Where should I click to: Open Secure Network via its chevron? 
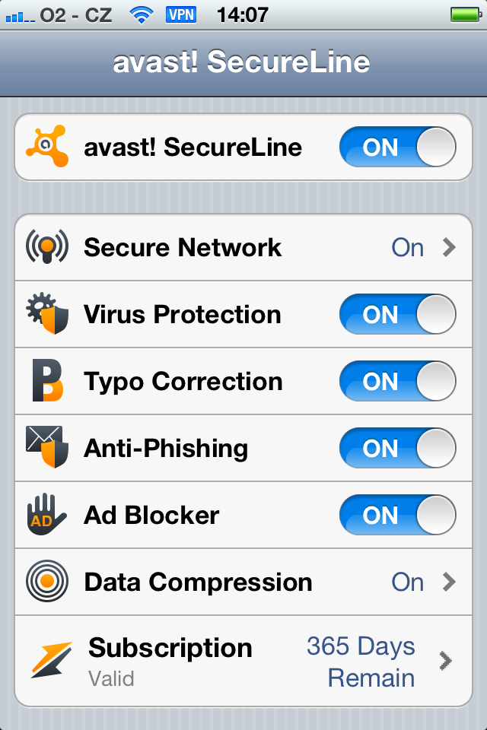point(449,247)
